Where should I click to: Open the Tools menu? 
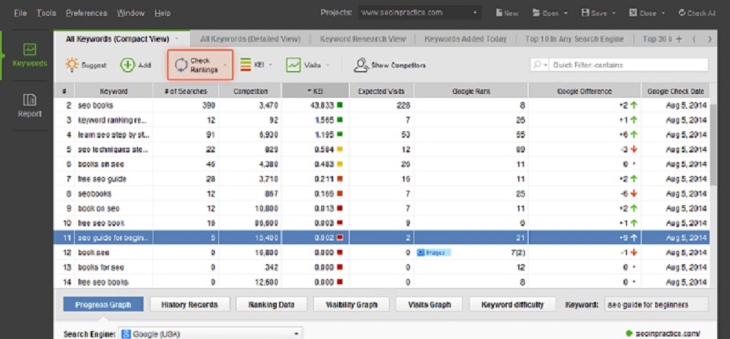point(46,13)
